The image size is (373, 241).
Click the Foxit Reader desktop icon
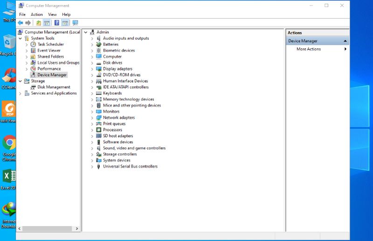click(9, 109)
